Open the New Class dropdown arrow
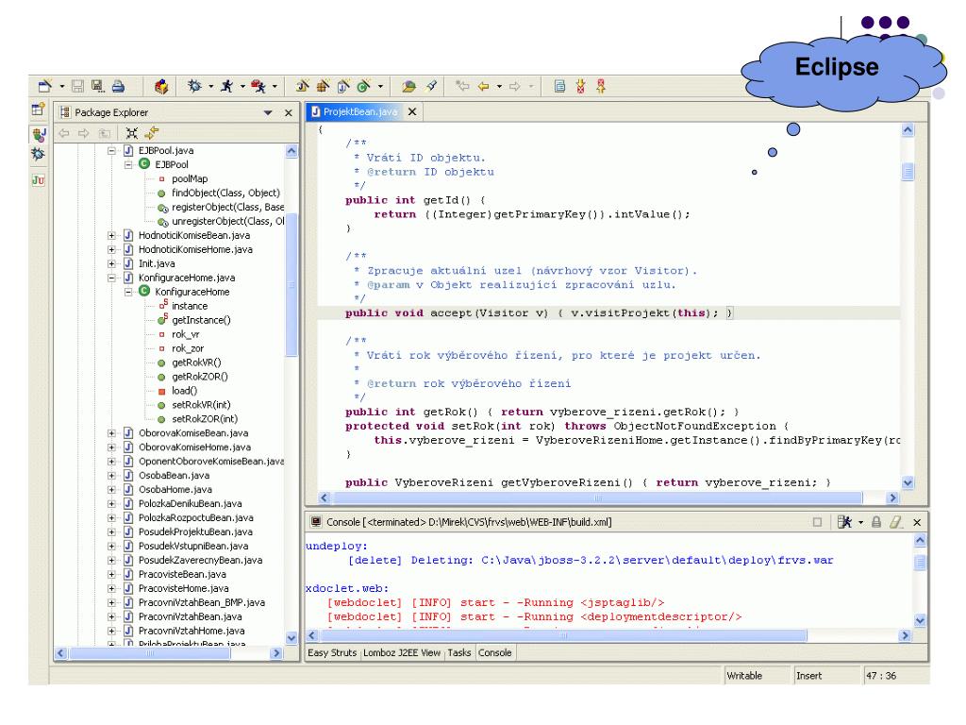 pos(380,86)
